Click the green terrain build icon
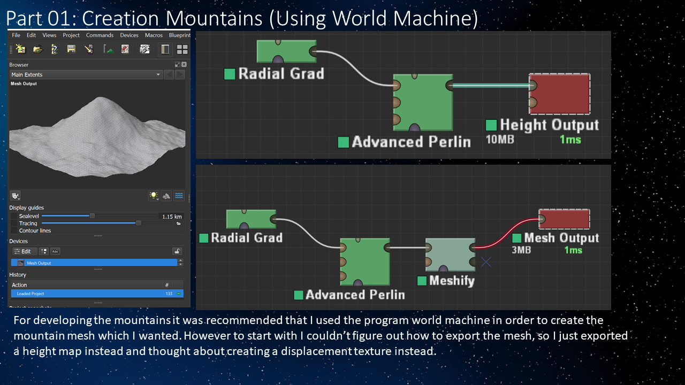Viewport: 685px width, 385px height. tap(109, 49)
